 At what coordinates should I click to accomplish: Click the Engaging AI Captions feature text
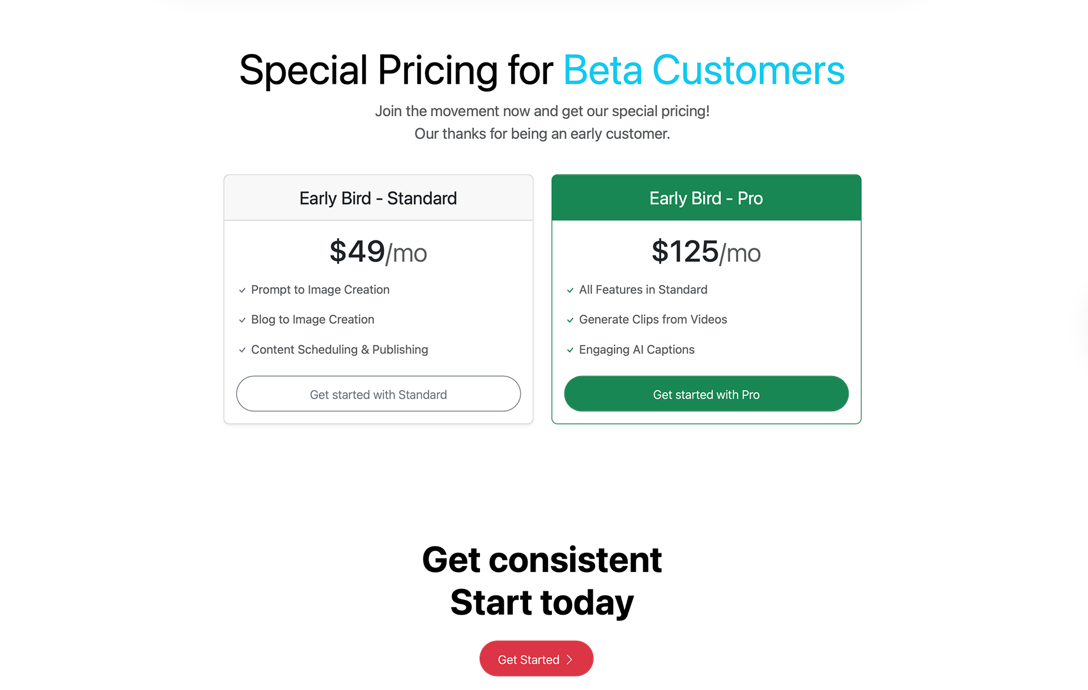(x=636, y=350)
